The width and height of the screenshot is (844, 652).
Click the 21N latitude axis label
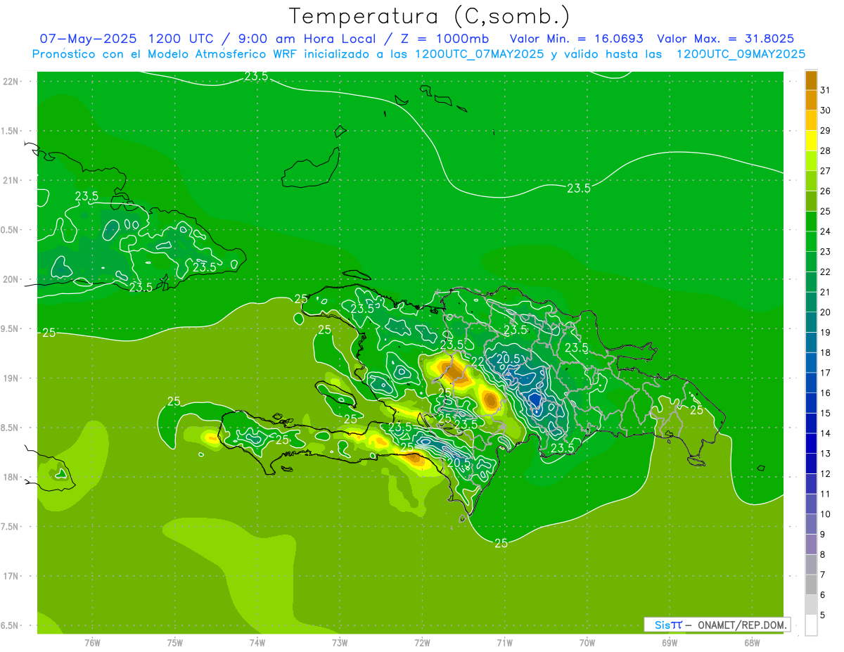click(x=12, y=180)
